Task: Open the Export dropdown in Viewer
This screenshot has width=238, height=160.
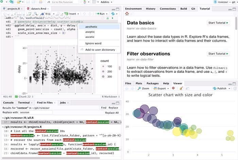Action: click(x=161, y=89)
